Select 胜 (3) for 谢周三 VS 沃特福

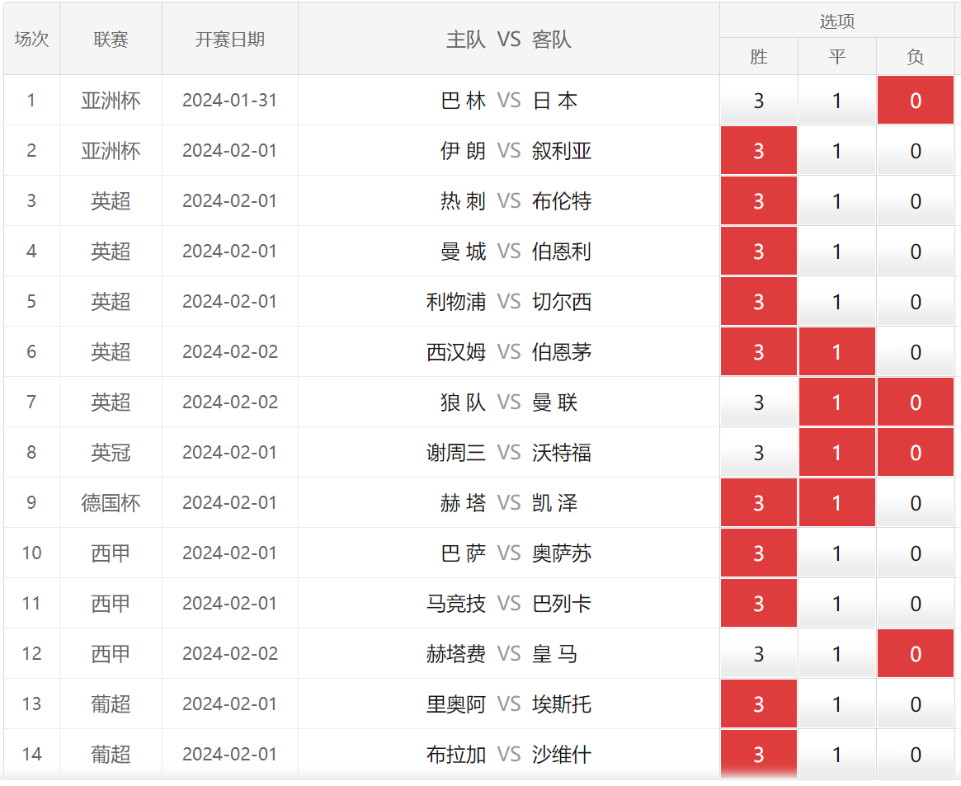coord(759,452)
